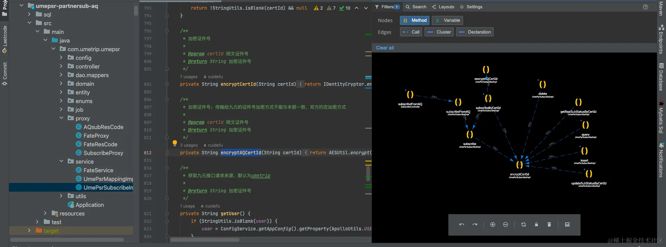Open the Application class file
Screen dimensions: 666x247
(x=89, y=205)
